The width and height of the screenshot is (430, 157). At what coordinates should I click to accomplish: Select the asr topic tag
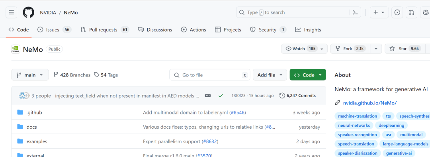[388, 135]
